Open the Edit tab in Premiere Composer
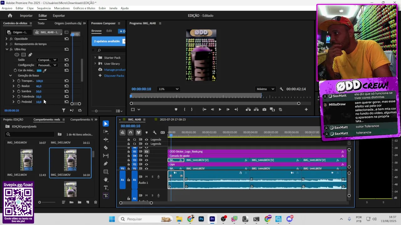This screenshot has width=401, height=225. click(109, 31)
